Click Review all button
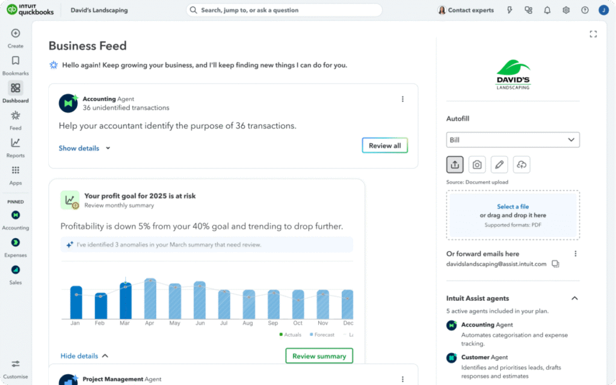This screenshot has width=616, height=385. click(384, 146)
